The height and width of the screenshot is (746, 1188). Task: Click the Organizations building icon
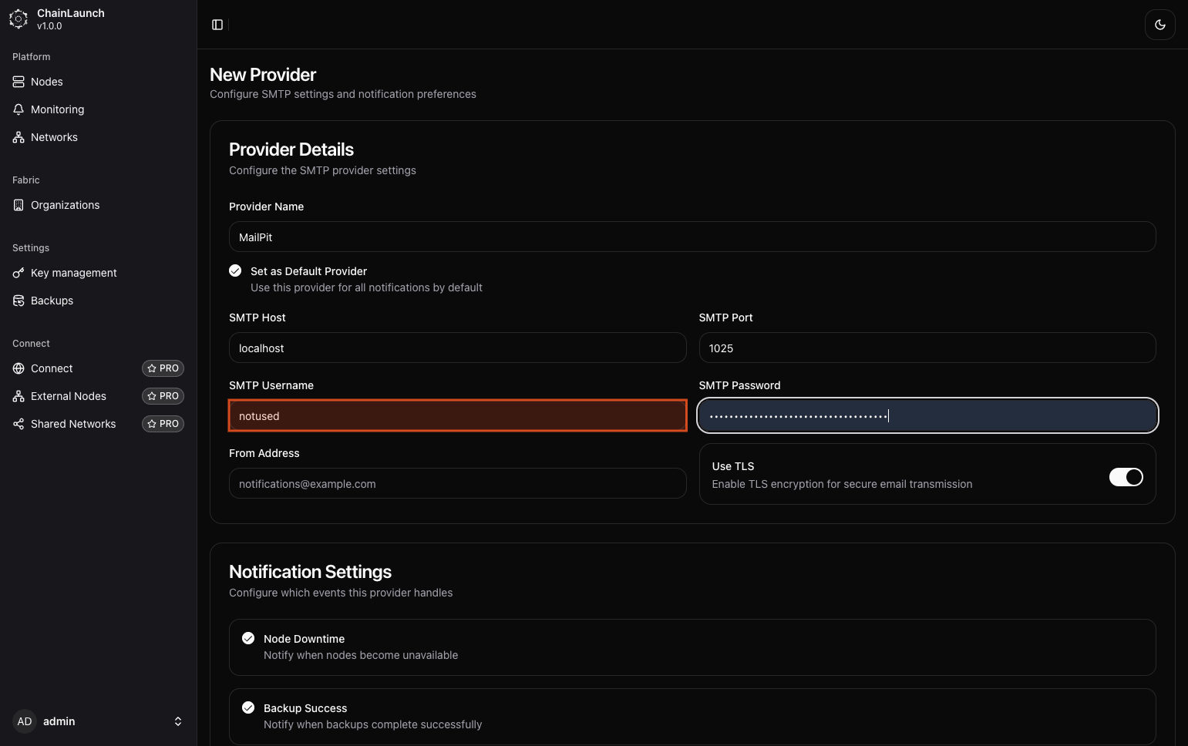coord(19,205)
